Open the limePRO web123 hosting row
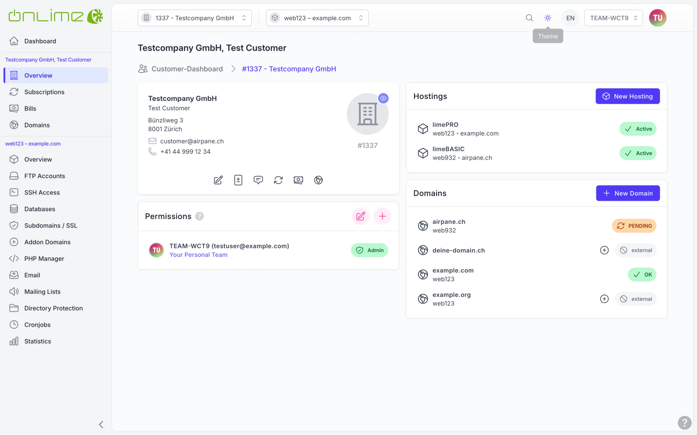The height and width of the screenshot is (435, 697). [537, 129]
